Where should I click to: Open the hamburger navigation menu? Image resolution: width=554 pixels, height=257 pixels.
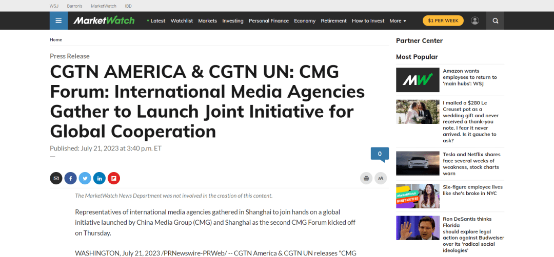coord(58,20)
